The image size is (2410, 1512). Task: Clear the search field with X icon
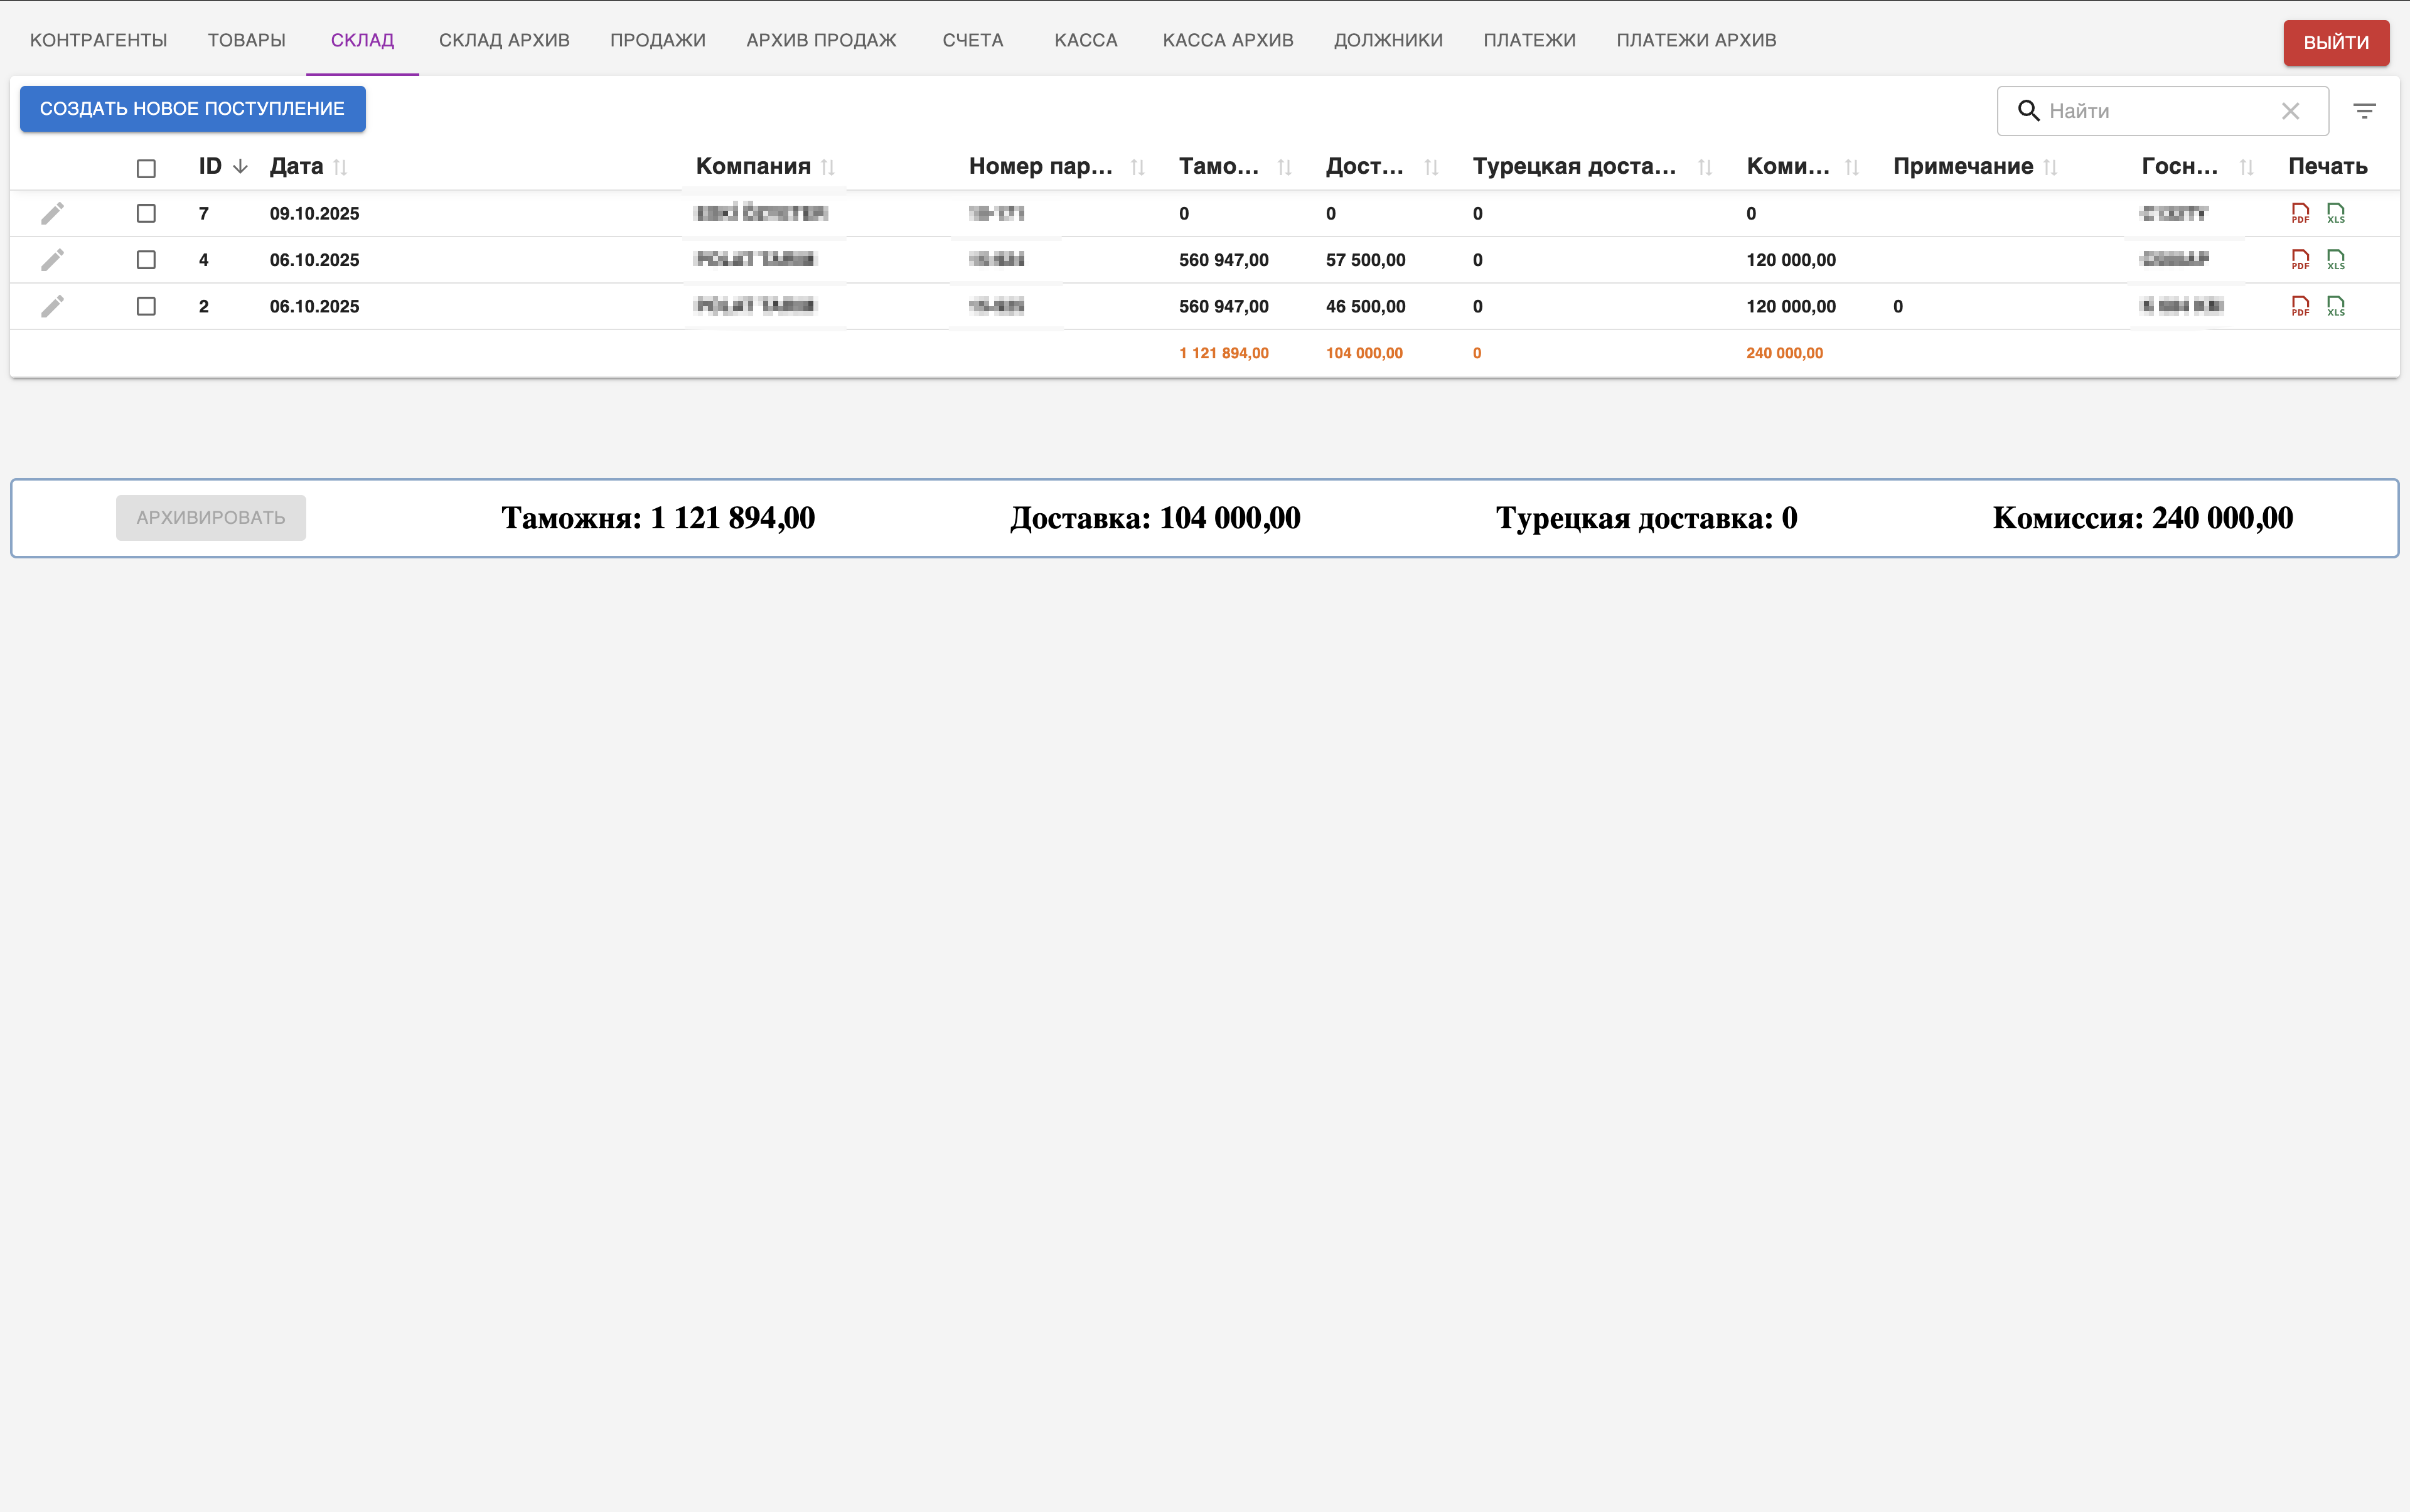pyautogui.click(x=2290, y=111)
